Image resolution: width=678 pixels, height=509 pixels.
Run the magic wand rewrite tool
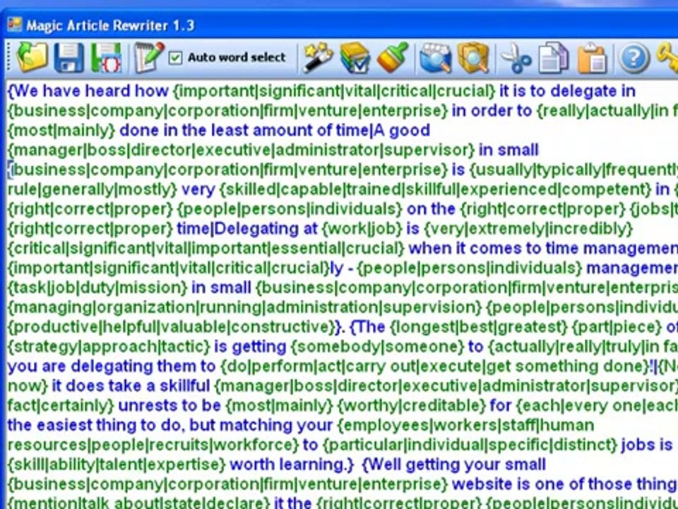(319, 57)
